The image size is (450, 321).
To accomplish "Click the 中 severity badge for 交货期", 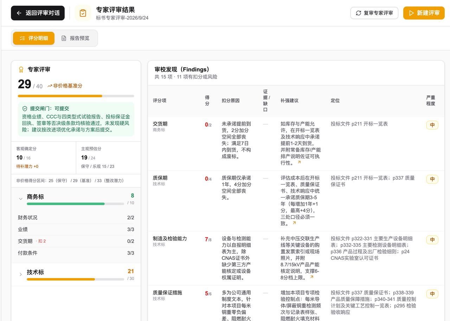I will pyautogui.click(x=432, y=125).
